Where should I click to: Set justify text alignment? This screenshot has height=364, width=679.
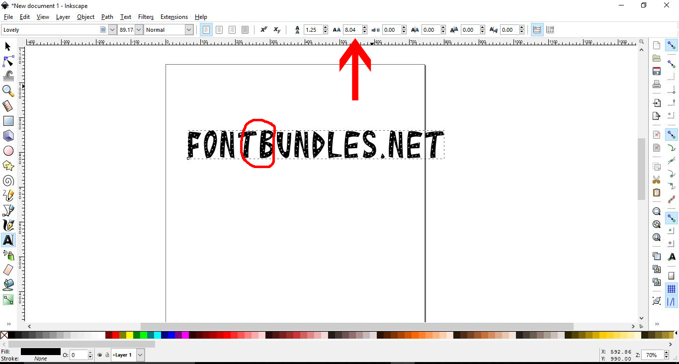(245, 30)
